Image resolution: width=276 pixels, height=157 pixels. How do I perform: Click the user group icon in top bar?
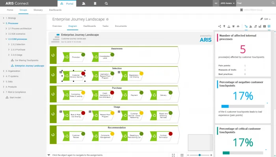tap(84, 3)
